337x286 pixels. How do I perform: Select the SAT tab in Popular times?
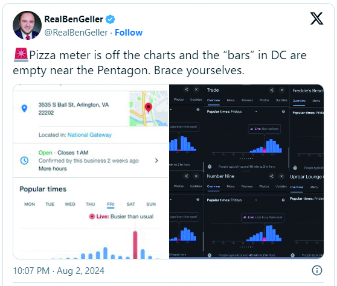[130, 204]
